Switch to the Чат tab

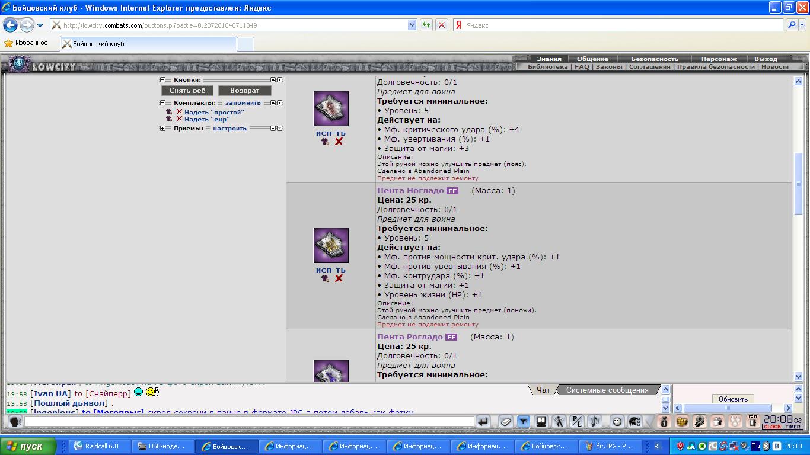tap(543, 390)
